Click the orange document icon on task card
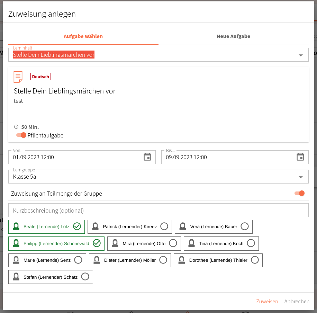 click(18, 77)
